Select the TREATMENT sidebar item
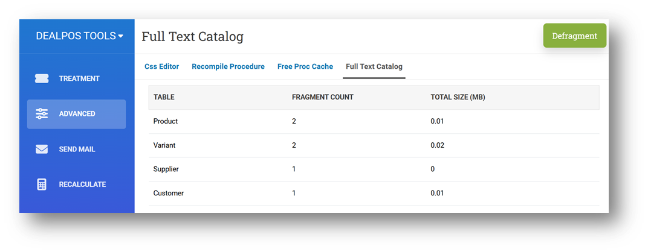Viewport: 648px width, 252px height. tap(79, 79)
